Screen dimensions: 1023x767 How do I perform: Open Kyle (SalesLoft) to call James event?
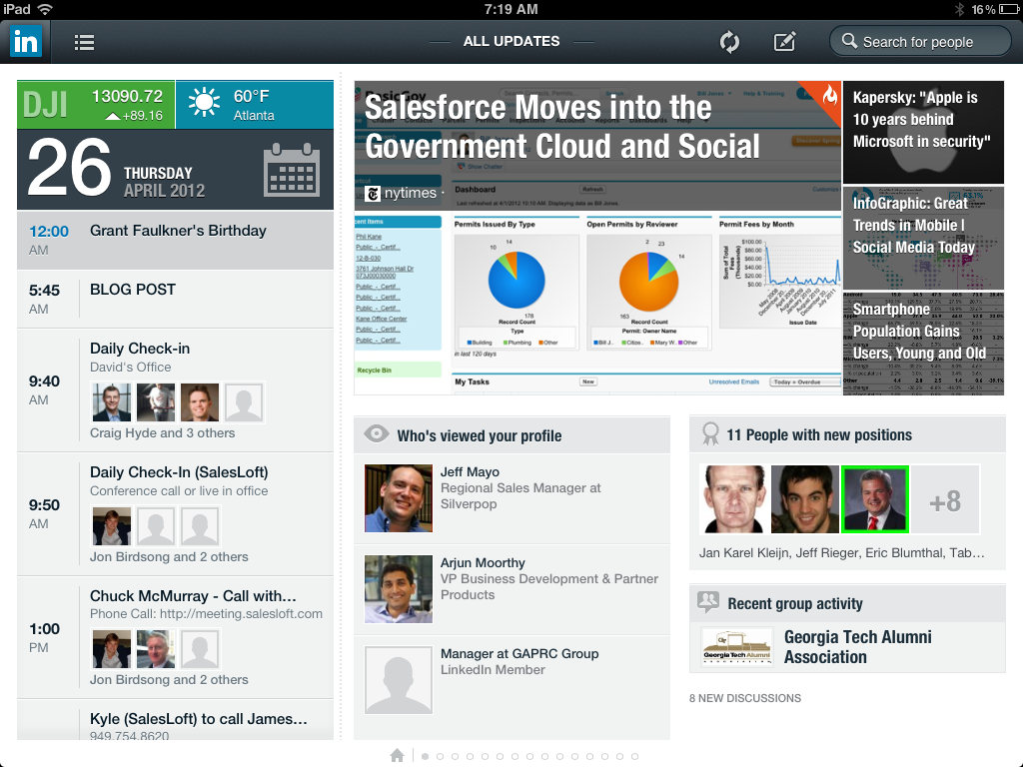(175, 720)
